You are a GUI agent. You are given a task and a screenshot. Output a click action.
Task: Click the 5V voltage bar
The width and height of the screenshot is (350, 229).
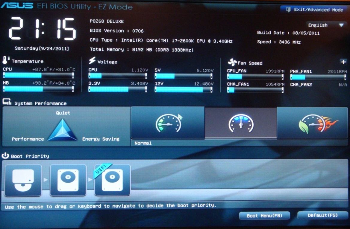[184, 76]
